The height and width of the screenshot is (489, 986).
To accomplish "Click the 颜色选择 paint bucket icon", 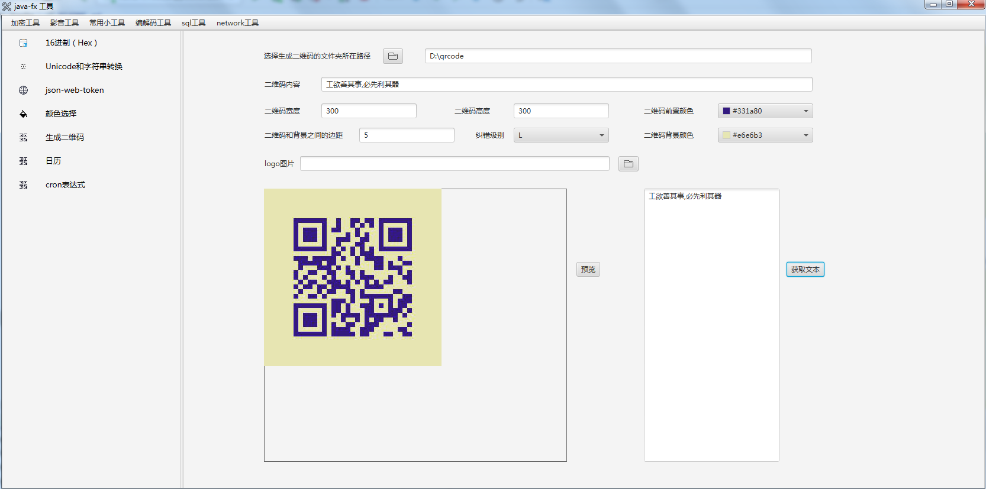I will (24, 114).
